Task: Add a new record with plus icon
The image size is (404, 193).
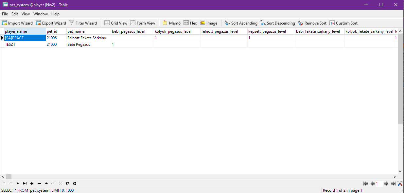Action: 32,184
